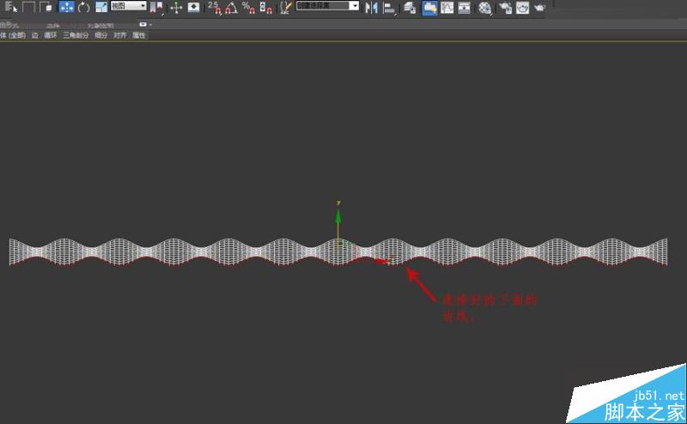The image size is (687, 424).
Task: Toggle the 2.5D Snaps icon
Action: [214, 7]
